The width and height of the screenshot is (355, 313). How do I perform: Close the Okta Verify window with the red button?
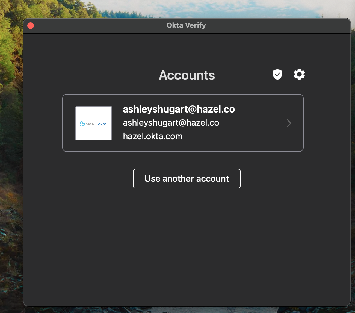[31, 26]
